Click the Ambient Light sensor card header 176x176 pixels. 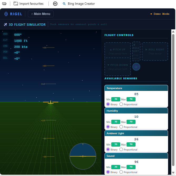coord(136,133)
